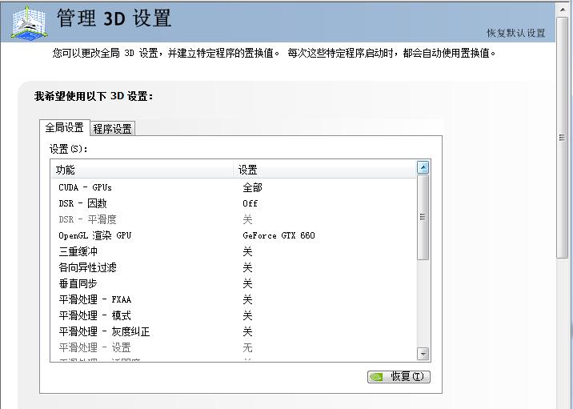Open the 程序设置 tab
This screenshot has height=409, width=573.
pyautogui.click(x=112, y=128)
